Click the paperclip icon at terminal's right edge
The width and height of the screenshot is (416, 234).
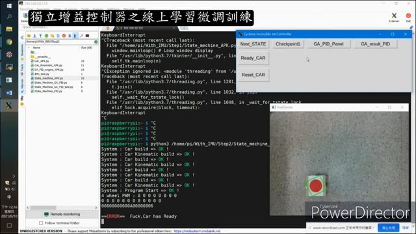click(411, 27)
